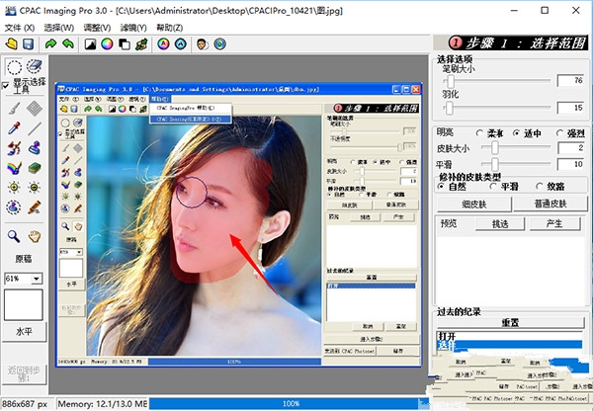Click the white navigator thumbnail box
Image resolution: width=593 pixels, height=411 pixels.
(x=24, y=305)
